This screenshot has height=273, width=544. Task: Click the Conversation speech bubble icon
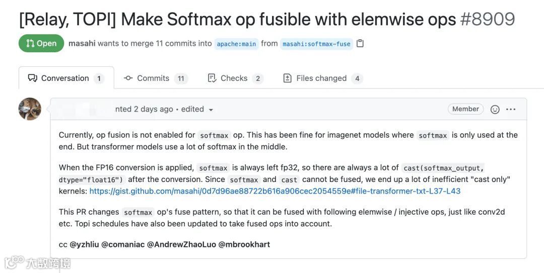click(33, 78)
